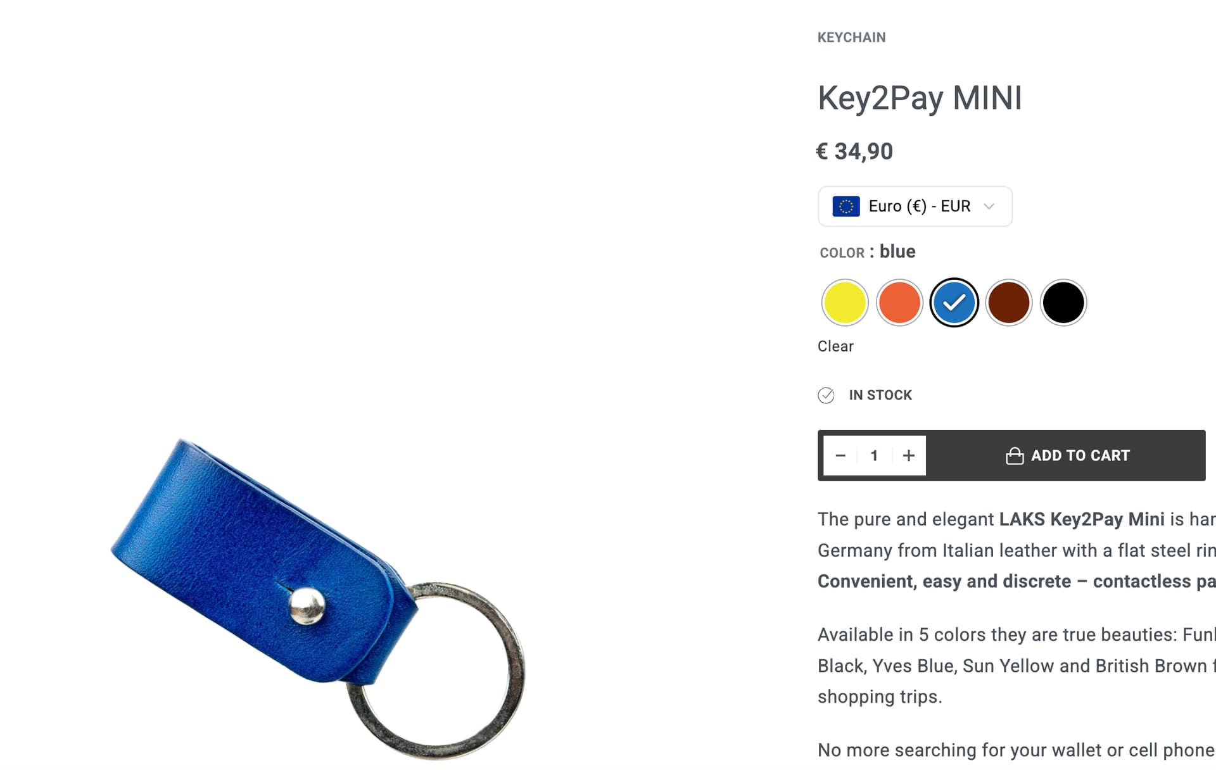This screenshot has height=770, width=1216.
Task: Click the in-stock checkmark icon
Action: 826,395
